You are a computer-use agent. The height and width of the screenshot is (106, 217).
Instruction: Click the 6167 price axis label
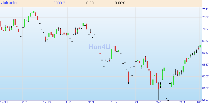point(205,88)
